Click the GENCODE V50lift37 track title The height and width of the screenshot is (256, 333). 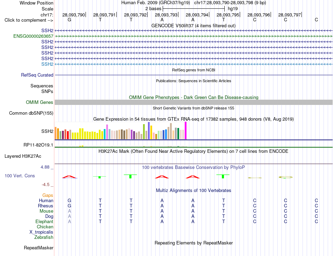pyautogui.click(x=193, y=26)
